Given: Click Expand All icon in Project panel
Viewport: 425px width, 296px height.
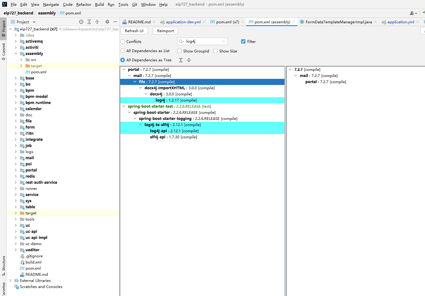Looking at the screenshot, I should pos(89,22).
